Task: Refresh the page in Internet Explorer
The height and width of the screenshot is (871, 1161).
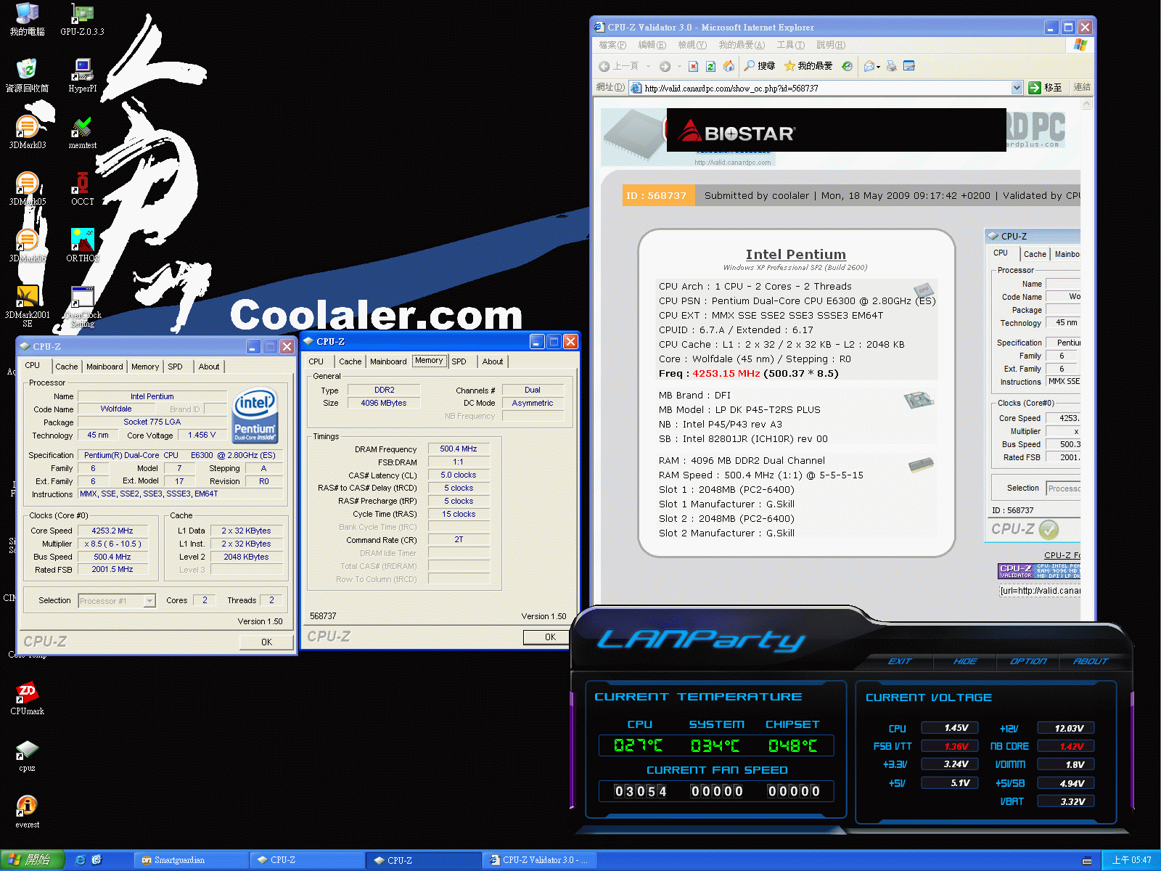Action: tap(711, 66)
